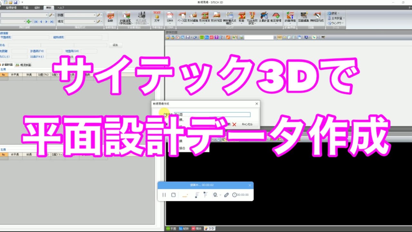
Task: Switch to the 計画断面 tab
Action: pyautogui.click(x=7, y=65)
